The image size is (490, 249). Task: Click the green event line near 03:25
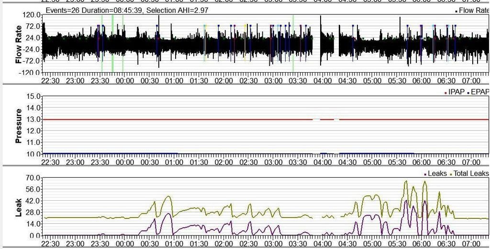pos(293,43)
